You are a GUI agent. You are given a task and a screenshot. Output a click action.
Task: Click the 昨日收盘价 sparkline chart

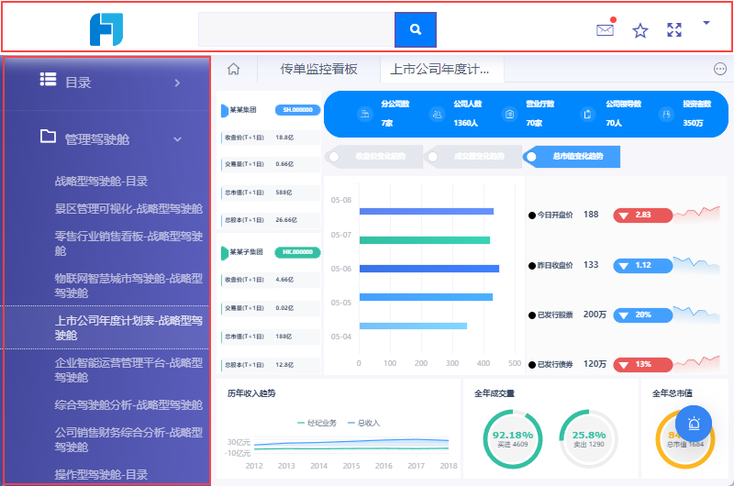696,264
